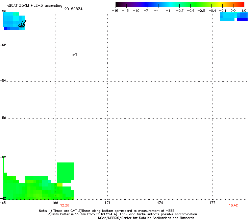Image resolution: width=250 pixels, height=220 pixels.
Task: Click the 165 longitude axis label
Action: pyautogui.click(x=3, y=203)
